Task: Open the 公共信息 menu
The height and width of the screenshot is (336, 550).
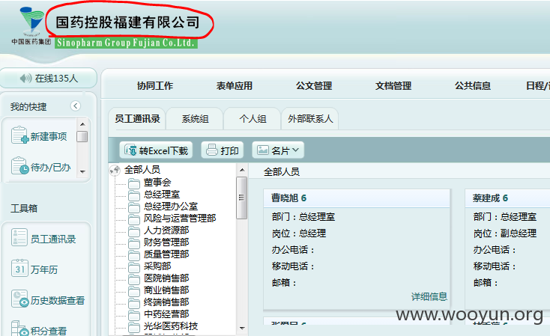Action: (473, 86)
